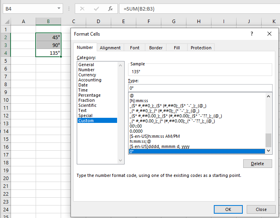Click the Type list scrollbar thumb
The height and width of the screenshot is (218, 280).
(x=268, y=140)
